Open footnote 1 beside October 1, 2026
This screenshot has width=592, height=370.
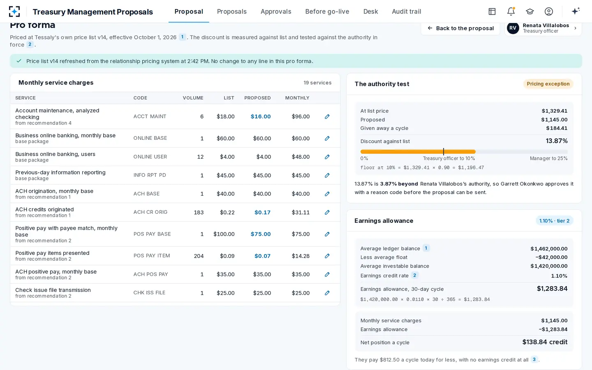pos(183,37)
